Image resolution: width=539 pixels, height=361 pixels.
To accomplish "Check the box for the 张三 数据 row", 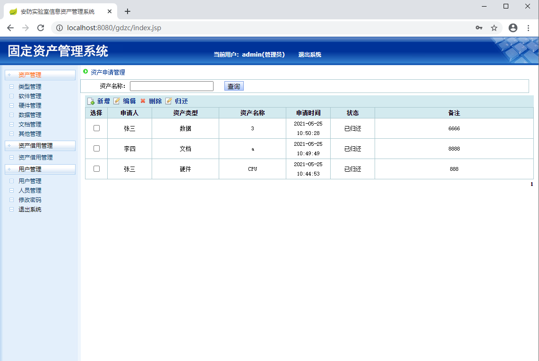I will (96, 128).
